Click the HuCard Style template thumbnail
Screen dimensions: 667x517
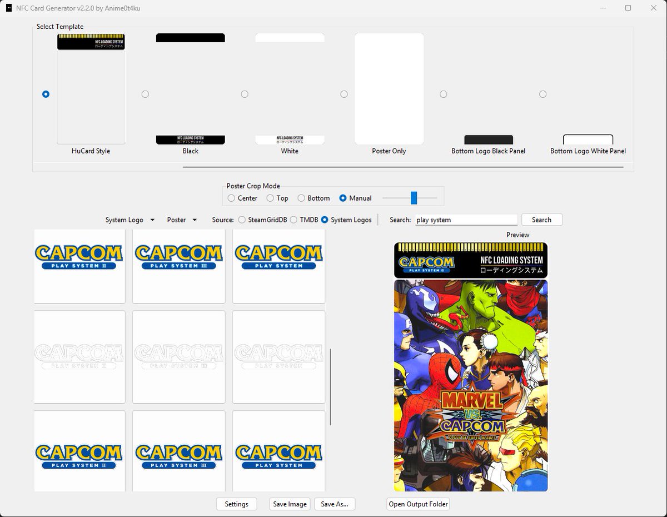click(91, 89)
